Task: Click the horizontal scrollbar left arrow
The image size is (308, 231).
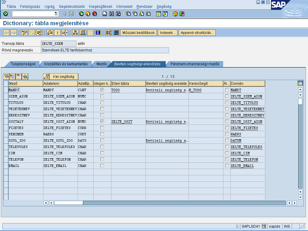Action: click(x=46, y=203)
